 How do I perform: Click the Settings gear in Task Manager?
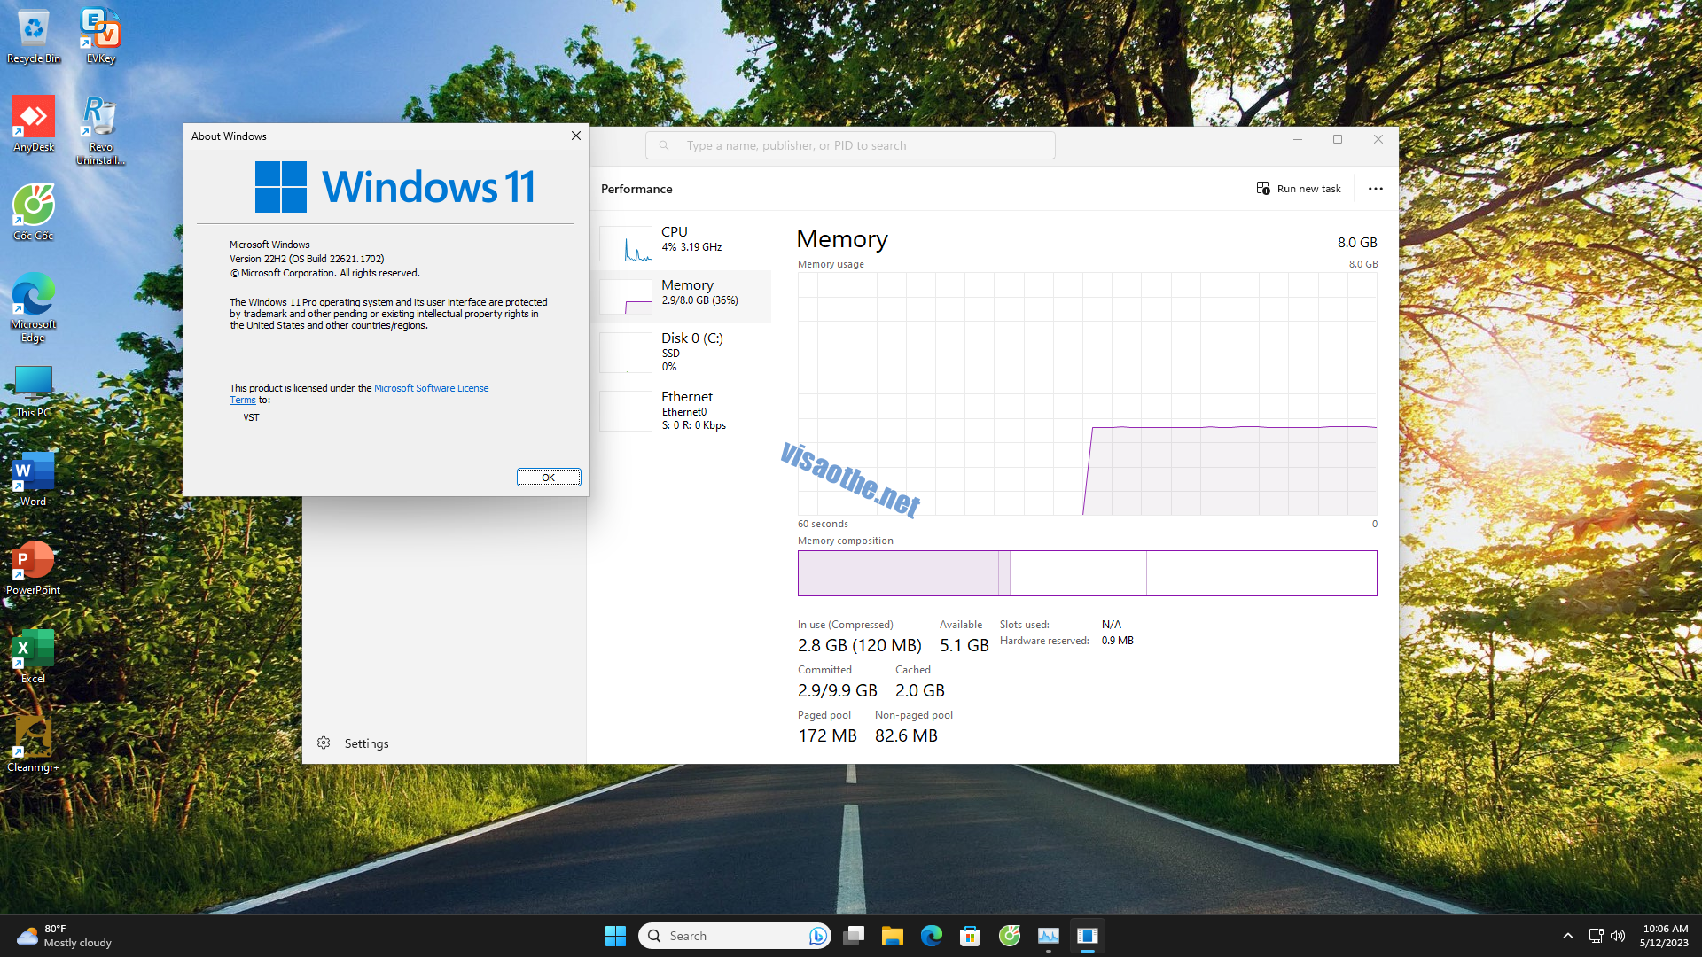click(x=324, y=743)
